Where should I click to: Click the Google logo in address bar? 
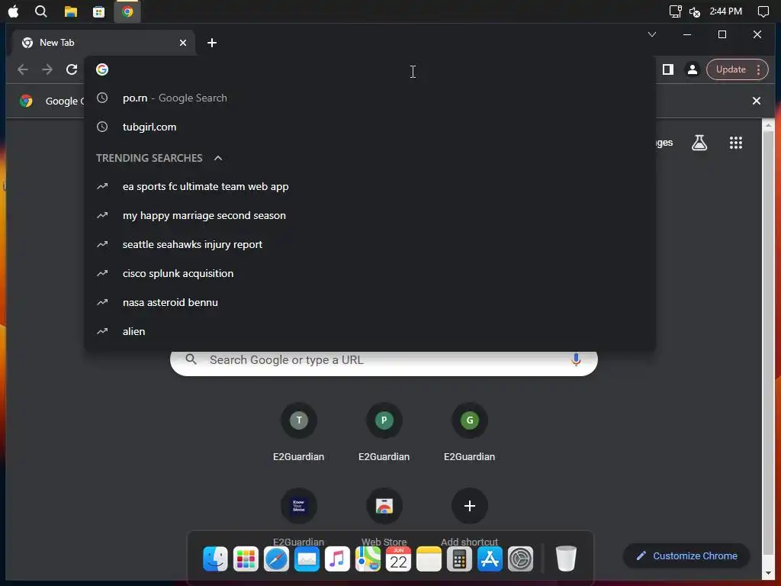[x=102, y=69]
